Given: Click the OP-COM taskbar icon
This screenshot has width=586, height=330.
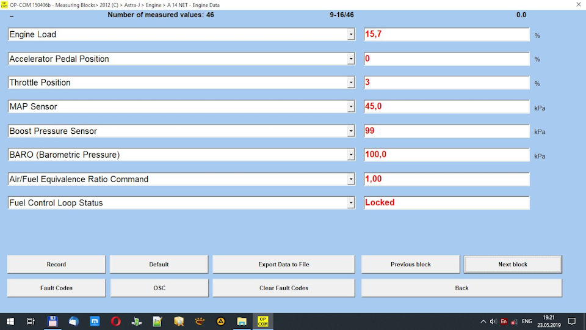Looking at the screenshot, I should [263, 321].
